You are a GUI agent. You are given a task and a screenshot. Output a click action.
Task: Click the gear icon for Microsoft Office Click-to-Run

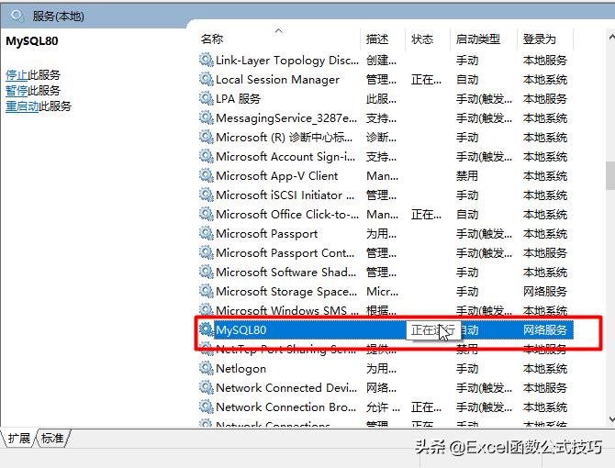pyautogui.click(x=206, y=214)
